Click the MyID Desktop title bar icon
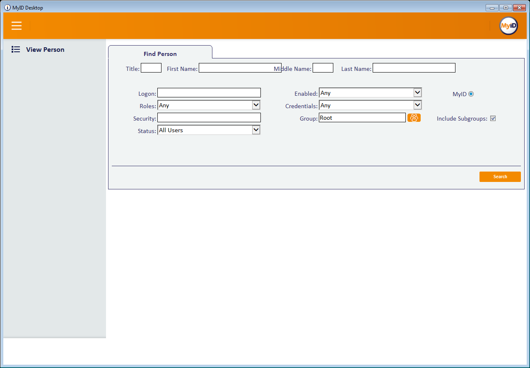Viewport: 530px width, 368px height. click(x=7, y=7)
